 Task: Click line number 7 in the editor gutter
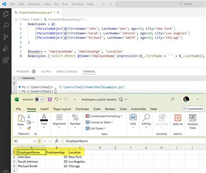click(x=20, y=51)
